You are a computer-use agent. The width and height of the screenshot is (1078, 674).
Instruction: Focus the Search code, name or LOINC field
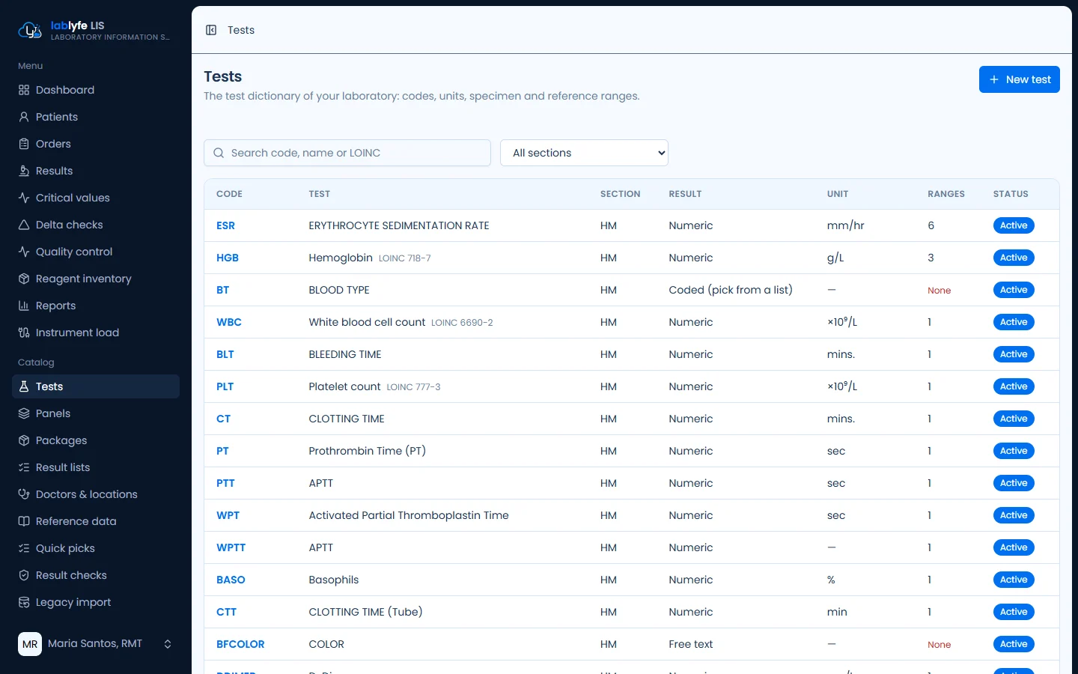pos(347,153)
